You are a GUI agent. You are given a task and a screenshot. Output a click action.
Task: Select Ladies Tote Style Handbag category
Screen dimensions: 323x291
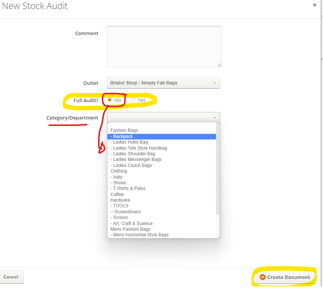click(x=161, y=148)
